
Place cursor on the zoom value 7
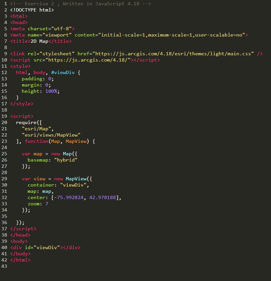(x=47, y=204)
